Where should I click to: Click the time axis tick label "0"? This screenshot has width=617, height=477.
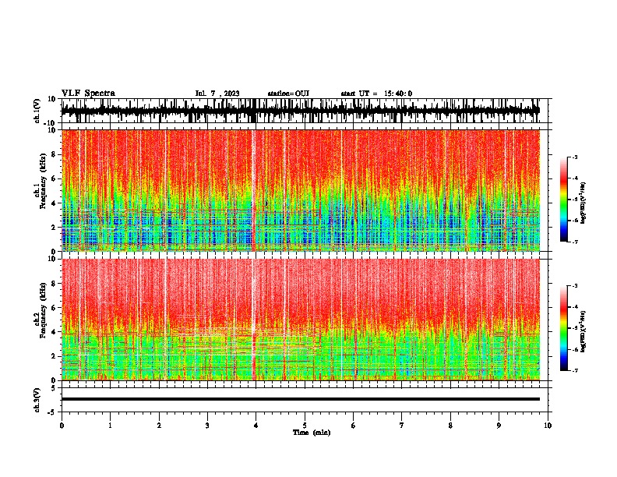[62, 426]
